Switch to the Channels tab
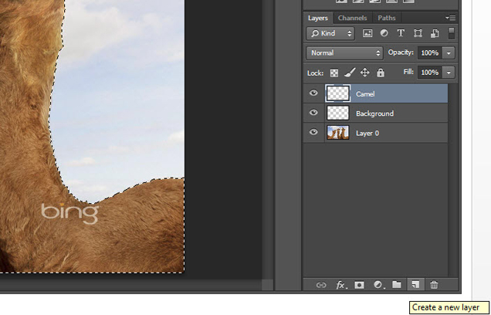Viewport: 491px width, 315px height. pyautogui.click(x=352, y=18)
